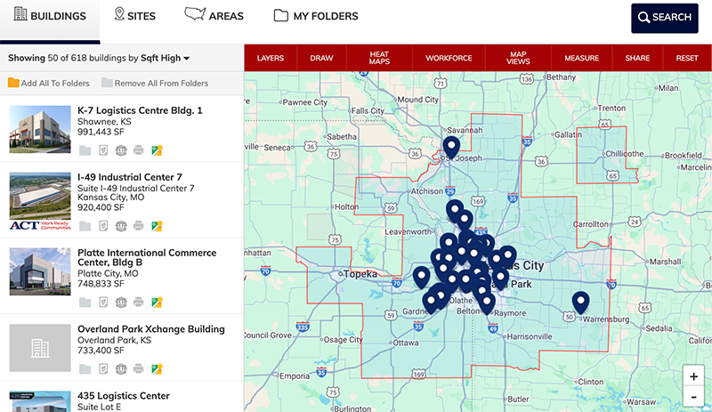Open the K-7 Logistics Centre document icon

point(103,150)
